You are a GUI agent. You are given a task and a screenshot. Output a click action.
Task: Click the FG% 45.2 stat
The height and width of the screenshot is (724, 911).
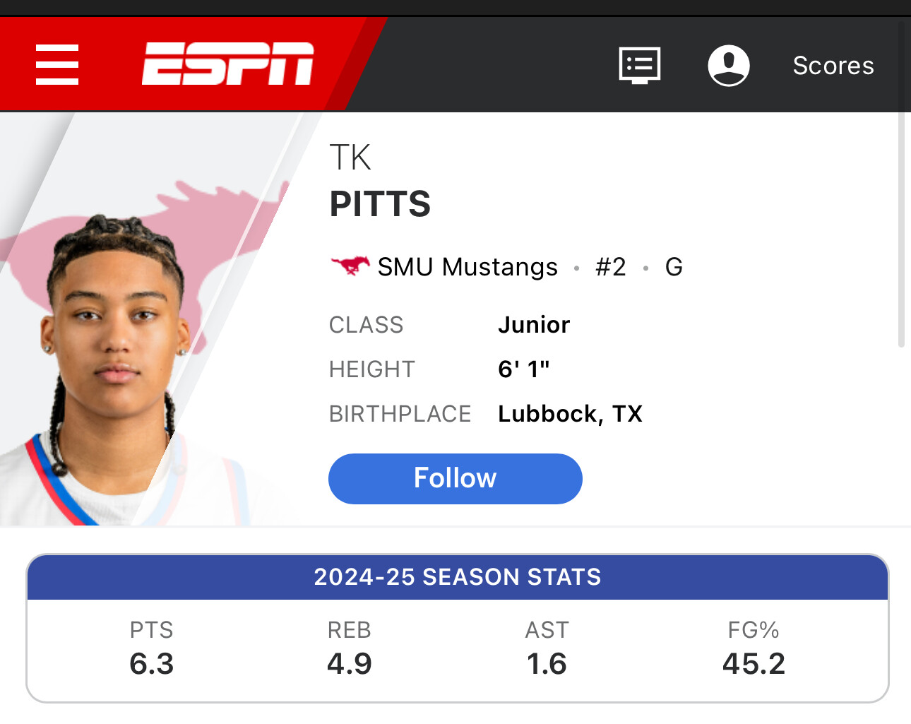coord(754,648)
